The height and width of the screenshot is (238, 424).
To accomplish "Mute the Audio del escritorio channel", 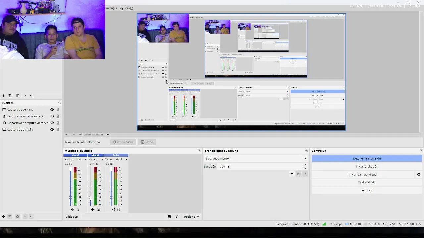I will [x=73, y=209].
